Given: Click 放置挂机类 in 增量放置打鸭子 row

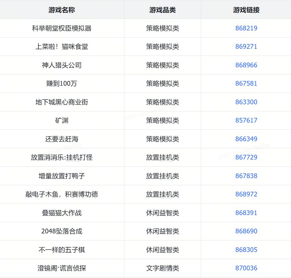Looking at the screenshot, I should (x=162, y=176).
